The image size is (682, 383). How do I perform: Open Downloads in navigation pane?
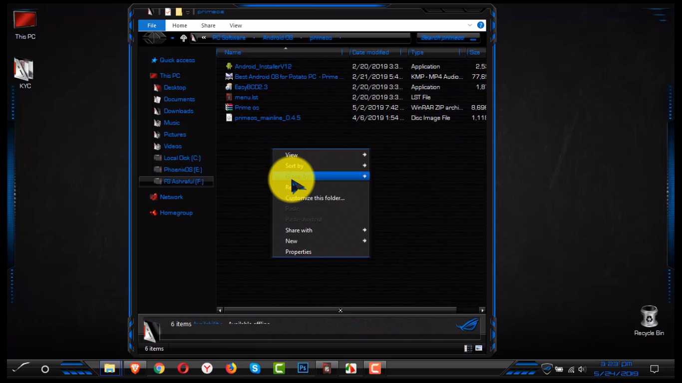pos(178,111)
